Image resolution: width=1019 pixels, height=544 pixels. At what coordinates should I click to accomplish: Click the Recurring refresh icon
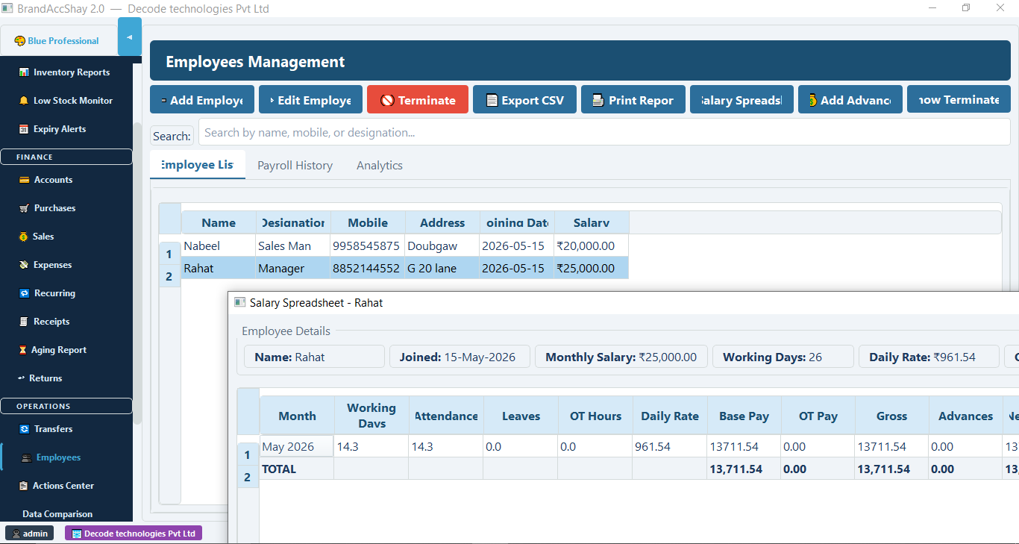pos(25,293)
